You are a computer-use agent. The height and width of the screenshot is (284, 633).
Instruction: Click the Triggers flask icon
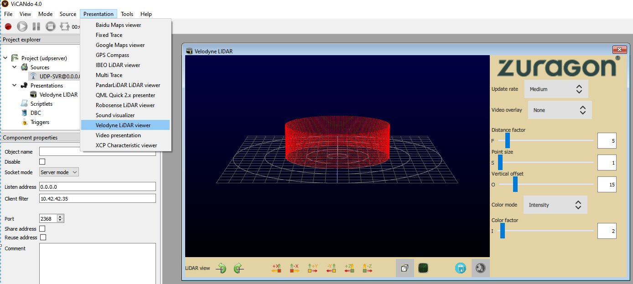[x=24, y=122]
